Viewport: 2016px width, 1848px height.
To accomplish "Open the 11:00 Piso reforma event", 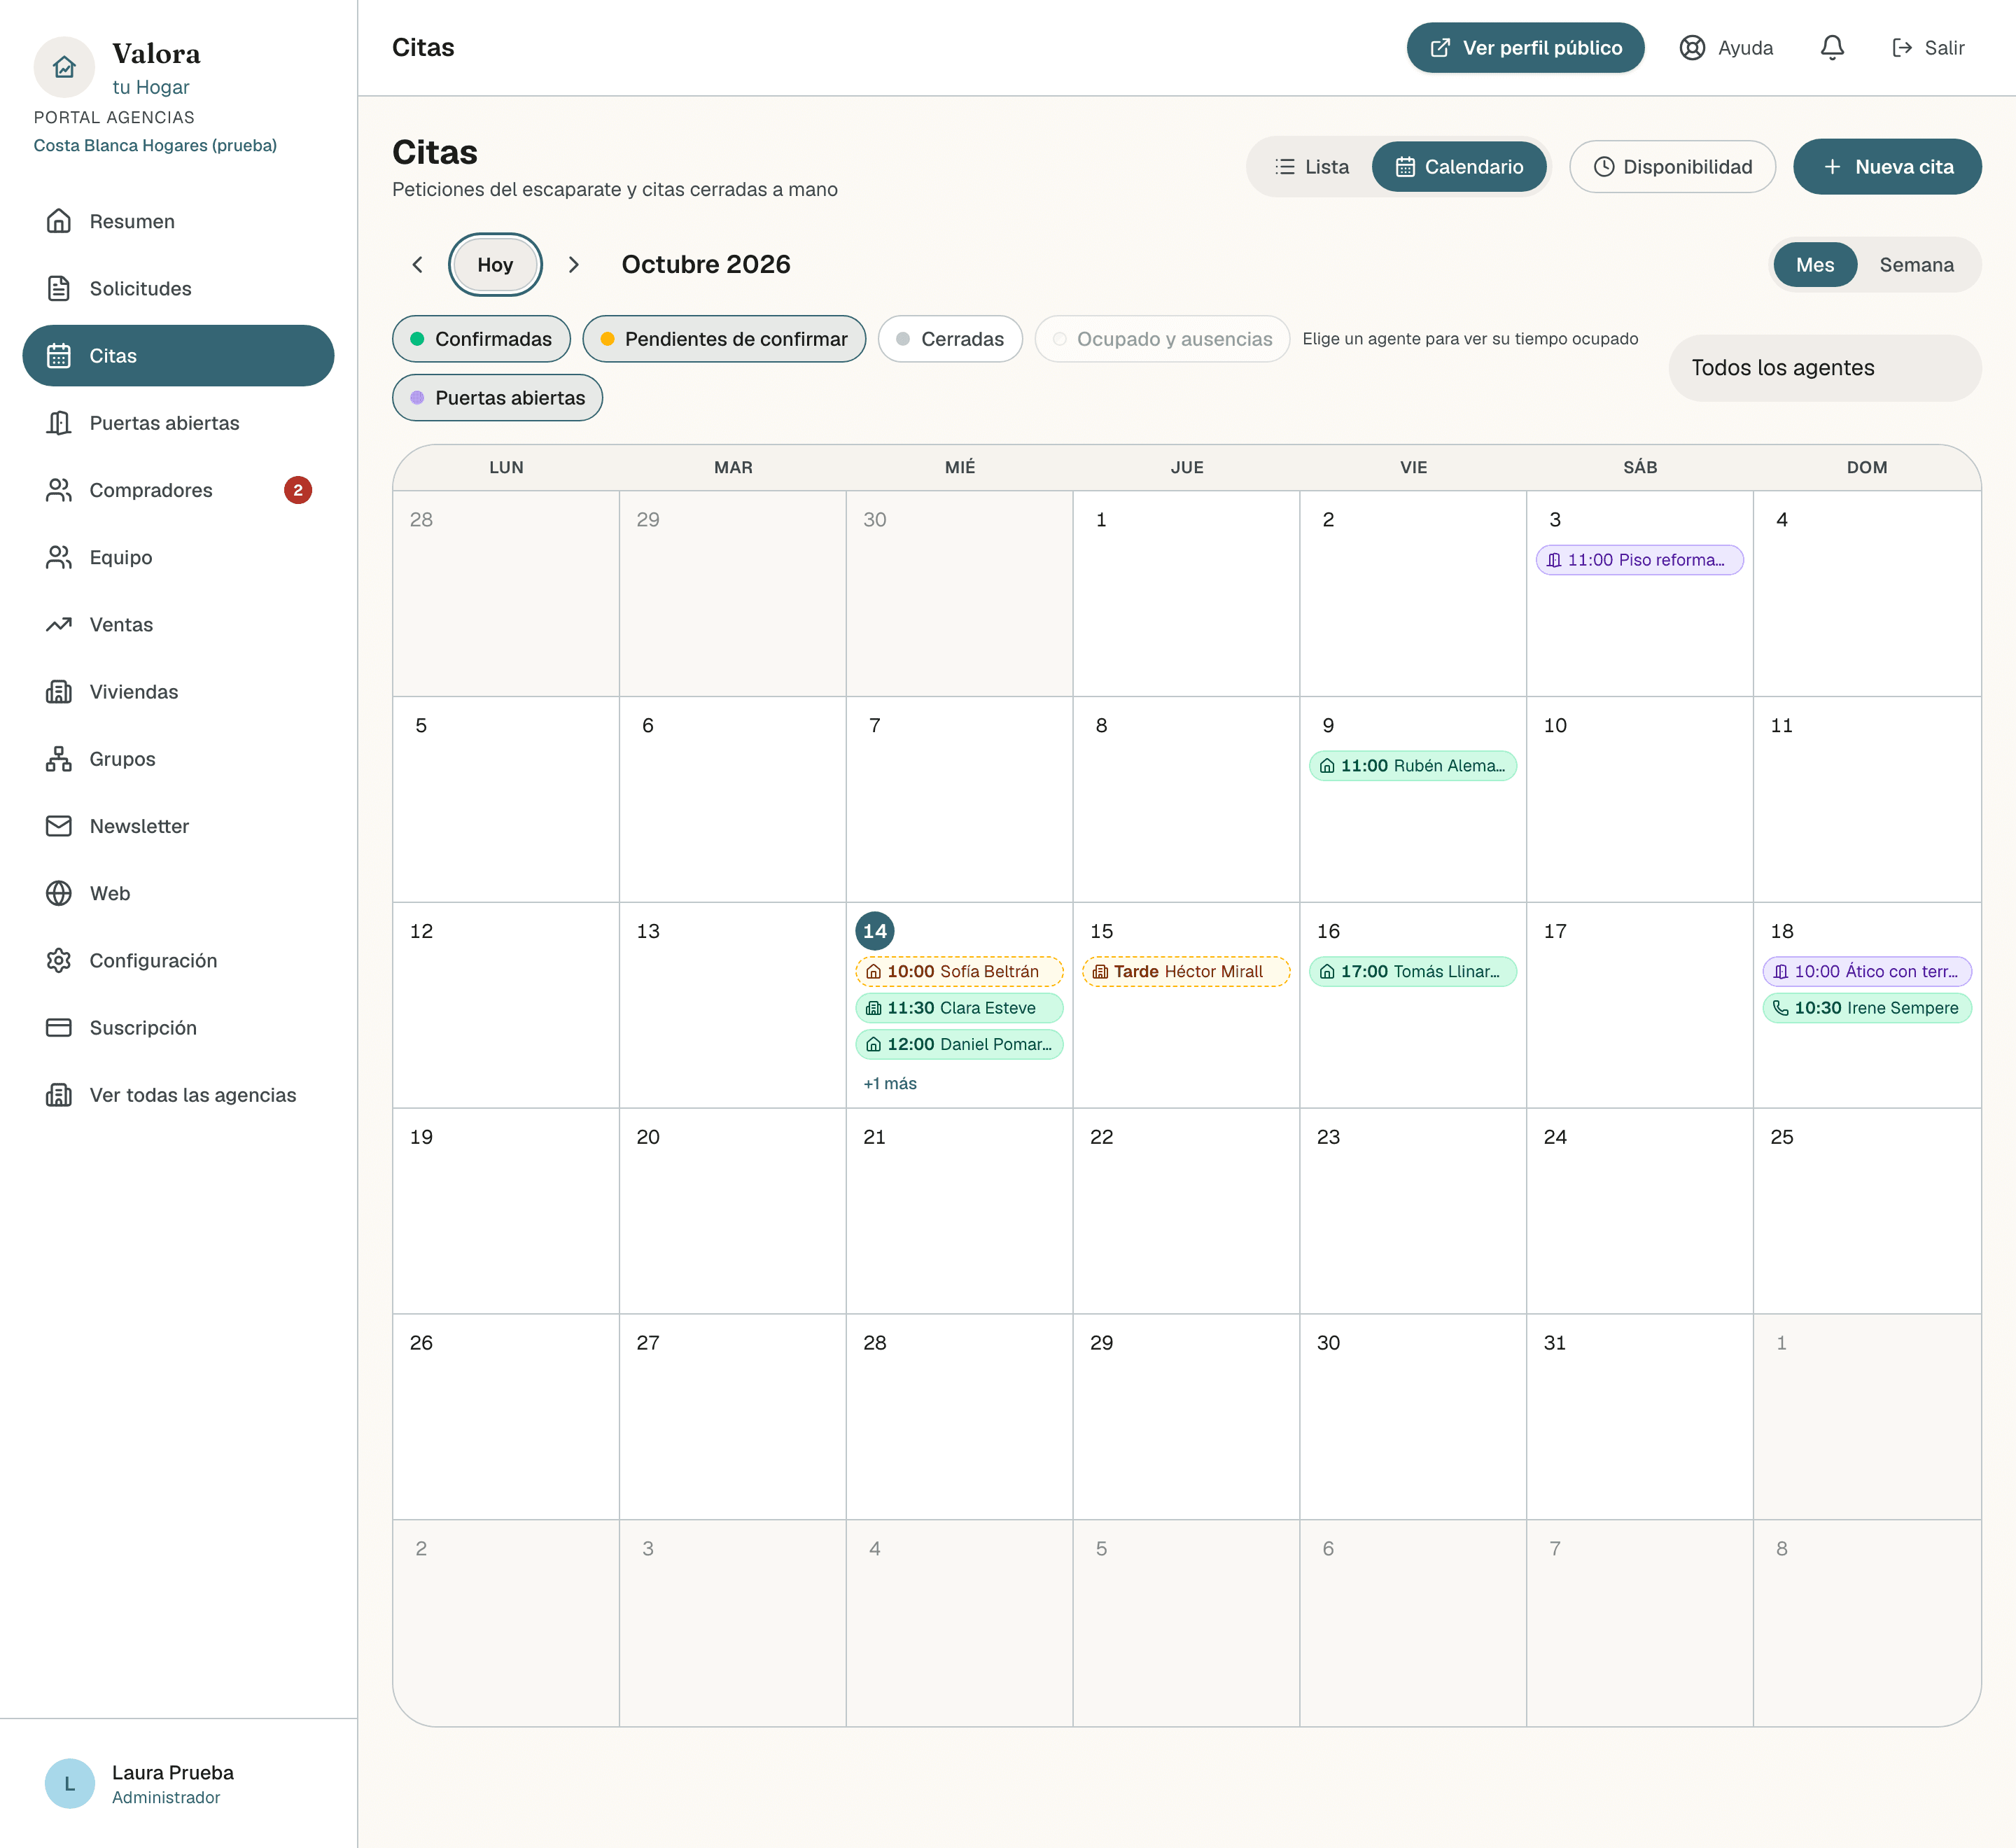I will (1639, 560).
